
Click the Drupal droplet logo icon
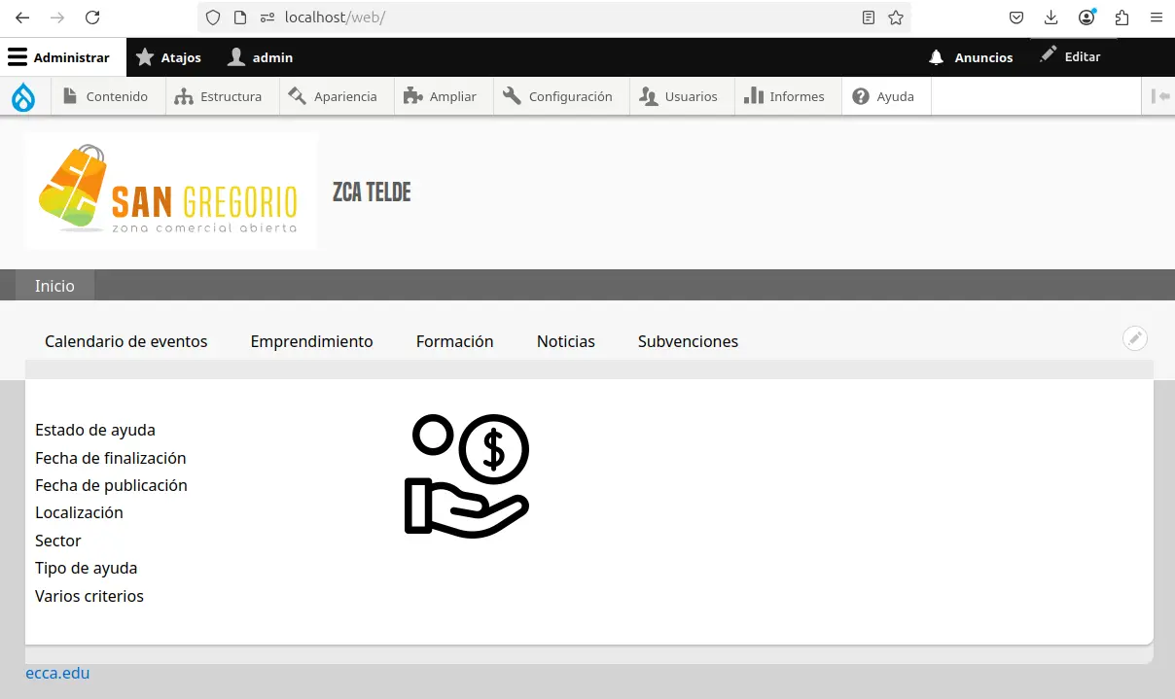point(22,95)
